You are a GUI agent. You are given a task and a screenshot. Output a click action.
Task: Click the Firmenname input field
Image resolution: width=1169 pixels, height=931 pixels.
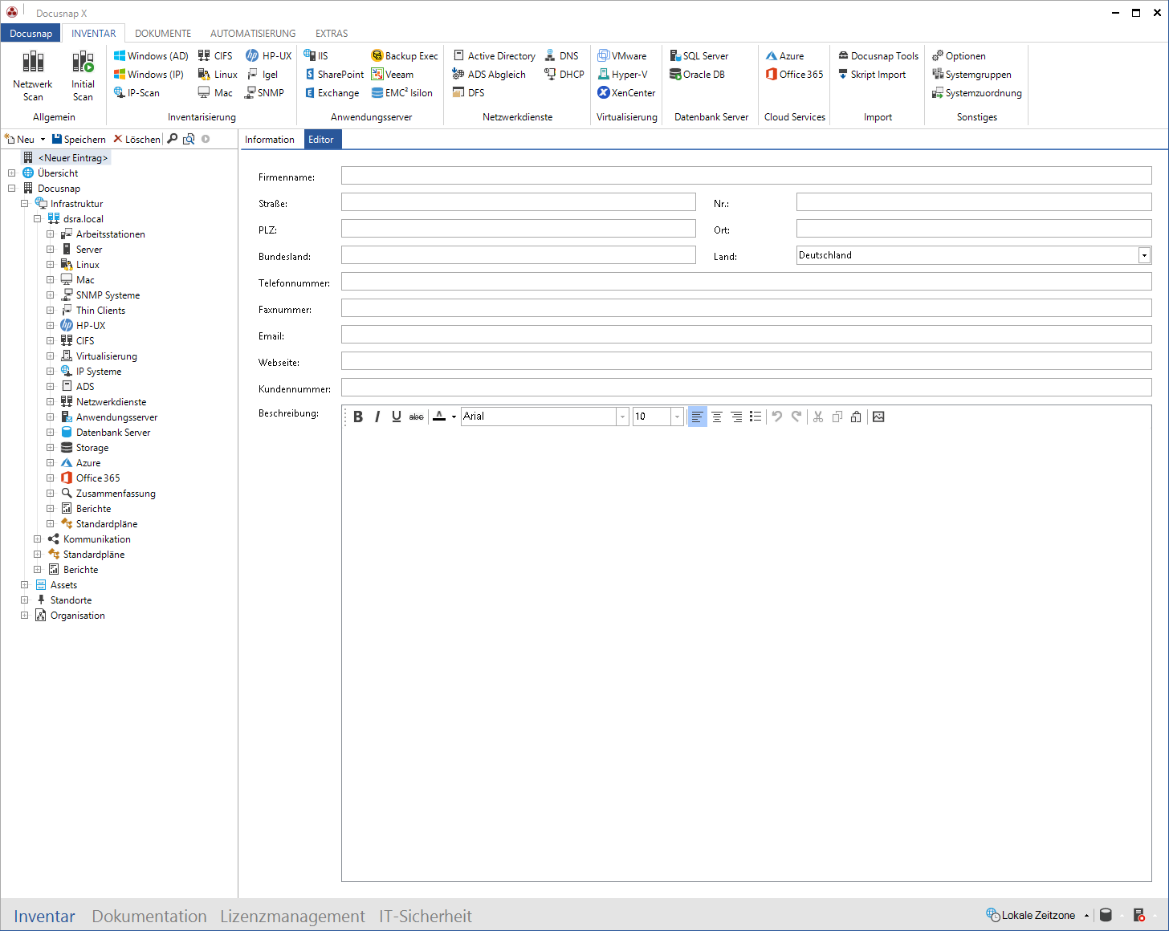tap(747, 176)
